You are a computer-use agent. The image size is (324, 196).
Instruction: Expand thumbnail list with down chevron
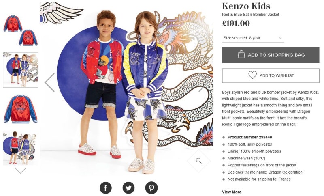tap(21, 170)
